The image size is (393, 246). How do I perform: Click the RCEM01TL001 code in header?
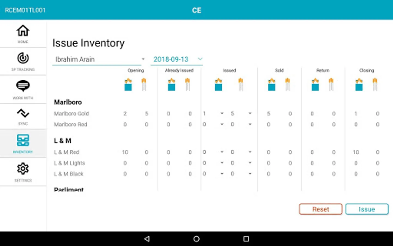point(25,10)
